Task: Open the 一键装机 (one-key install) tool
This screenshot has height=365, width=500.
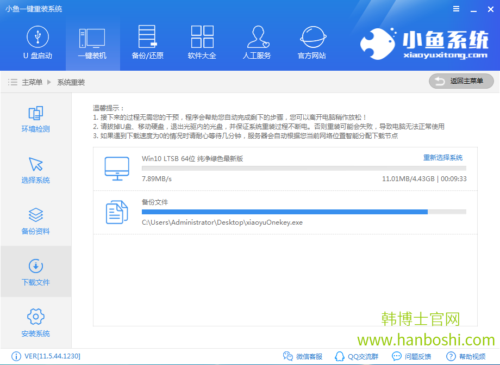Action: [92, 42]
